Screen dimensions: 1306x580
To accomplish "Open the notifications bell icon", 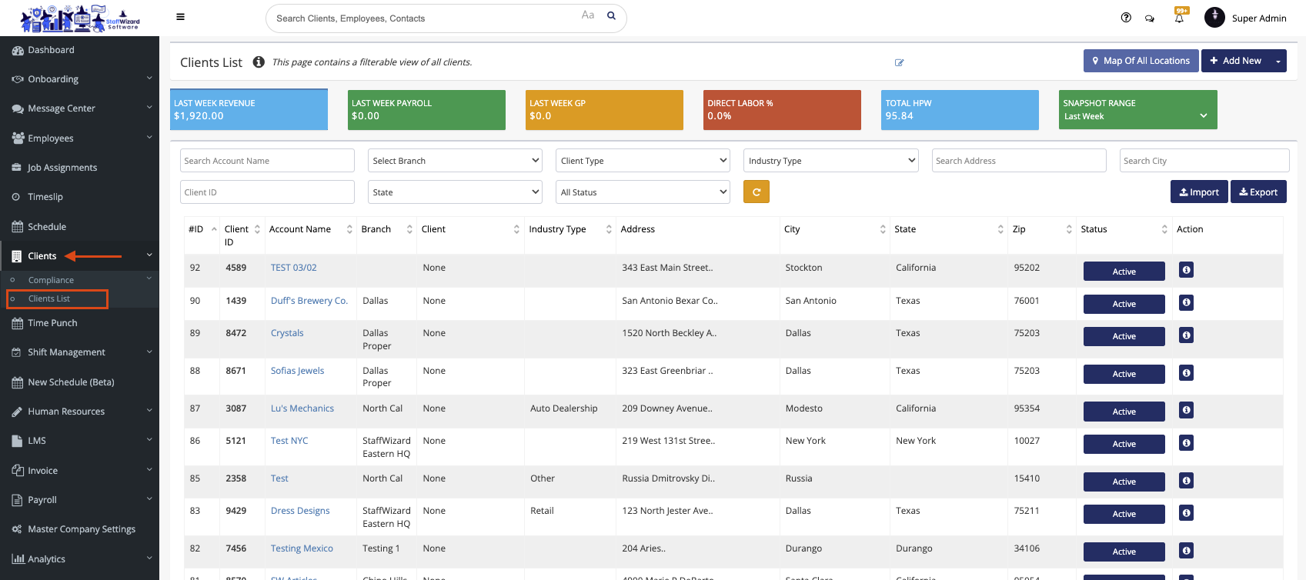I will click(x=1179, y=18).
